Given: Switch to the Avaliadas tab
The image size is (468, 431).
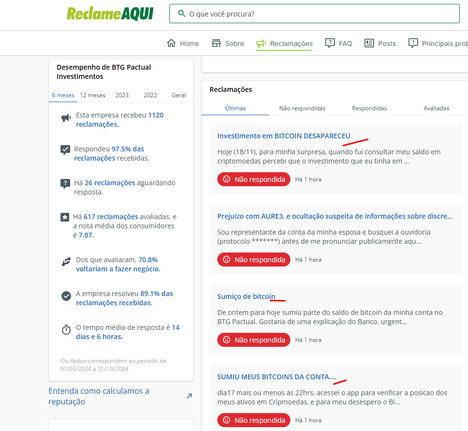Looking at the screenshot, I should point(436,108).
